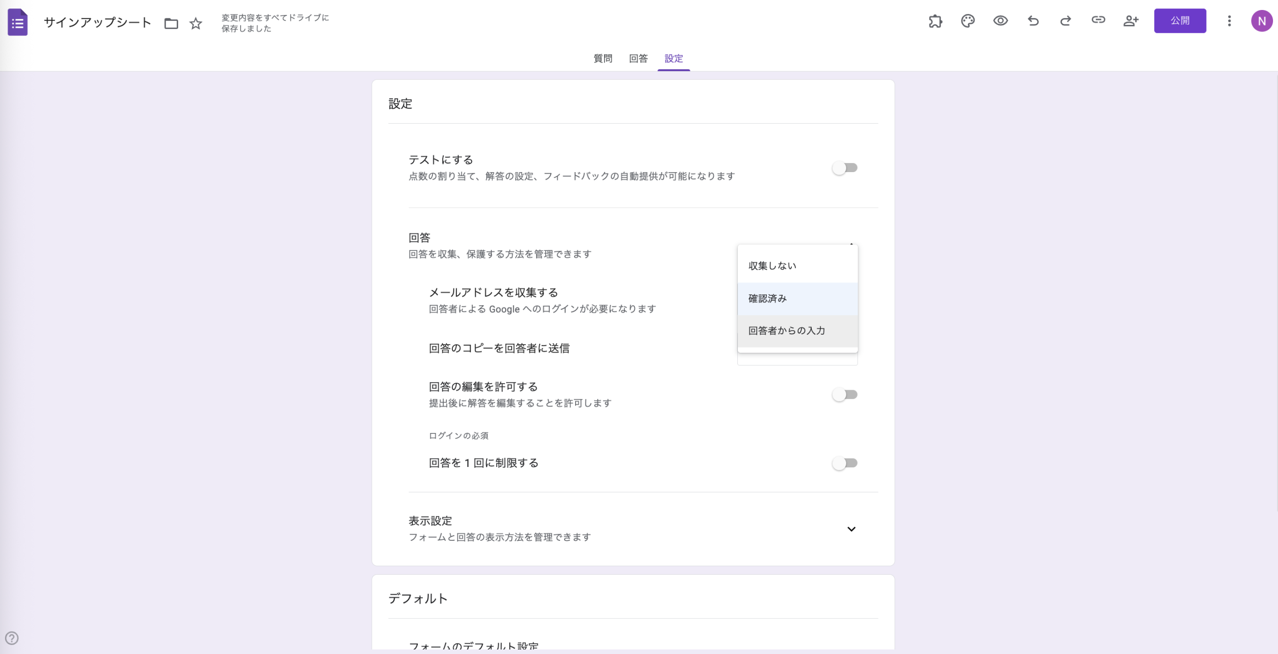1278x654 pixels.
Task: Click the 公開 button
Action: point(1180,21)
